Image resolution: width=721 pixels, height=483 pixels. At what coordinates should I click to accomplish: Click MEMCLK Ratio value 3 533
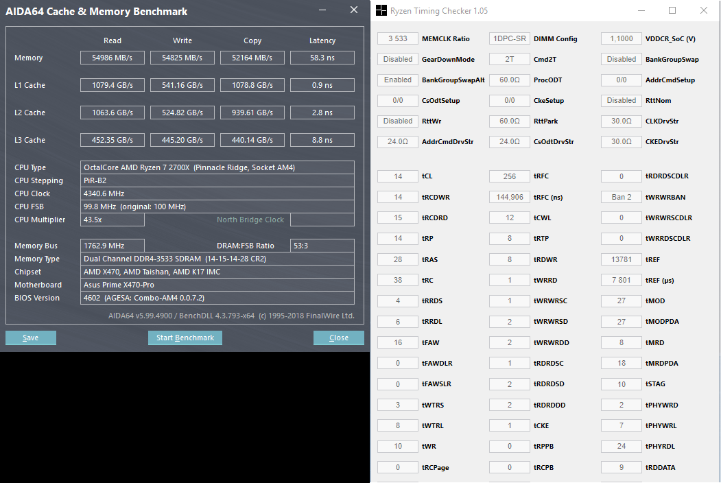point(398,38)
